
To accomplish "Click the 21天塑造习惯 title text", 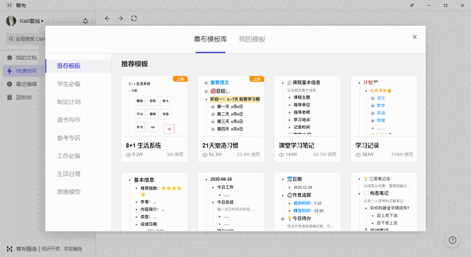I will point(220,145).
